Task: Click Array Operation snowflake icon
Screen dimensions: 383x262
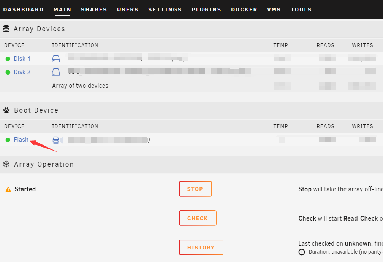Action: [x=6, y=164]
